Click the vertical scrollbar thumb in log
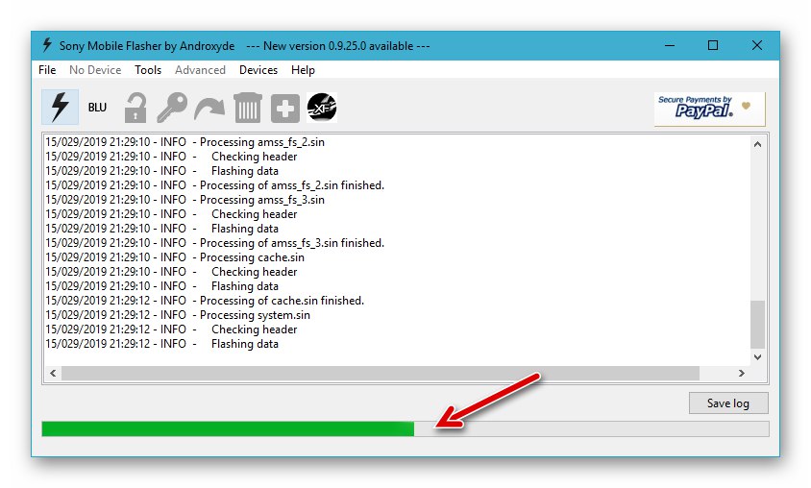The width and height of the screenshot is (811, 488). (758, 324)
